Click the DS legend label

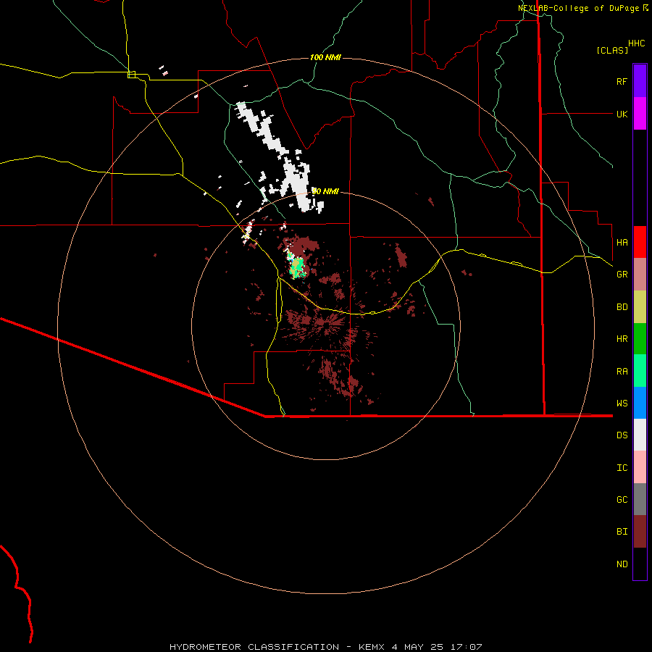(622, 435)
